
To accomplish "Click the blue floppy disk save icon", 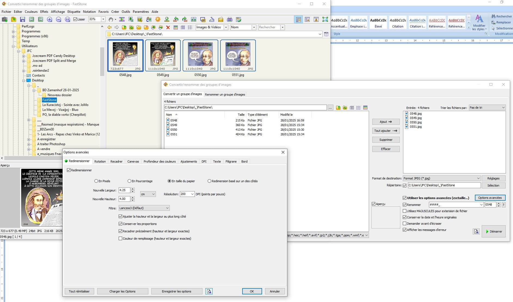I will coord(23,19).
